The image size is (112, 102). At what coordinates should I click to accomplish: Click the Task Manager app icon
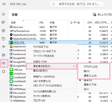[x=4, y=4]
